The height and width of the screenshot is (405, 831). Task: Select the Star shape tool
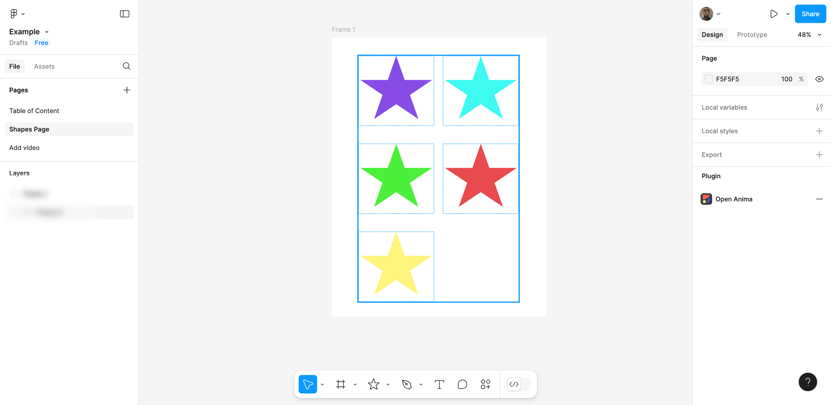(x=373, y=384)
